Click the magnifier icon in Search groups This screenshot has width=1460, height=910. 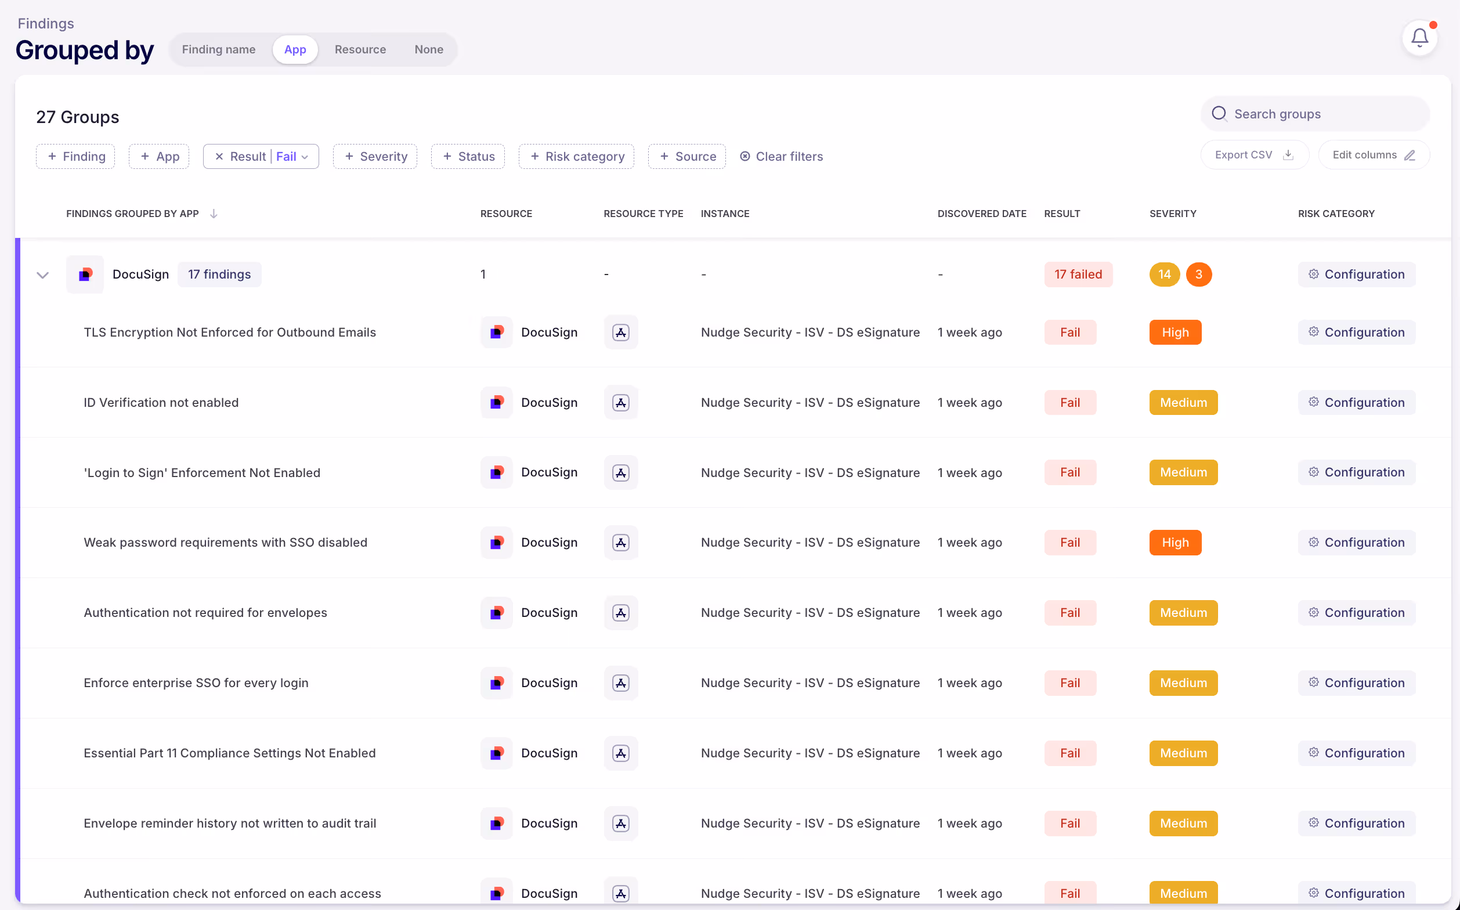(x=1220, y=113)
